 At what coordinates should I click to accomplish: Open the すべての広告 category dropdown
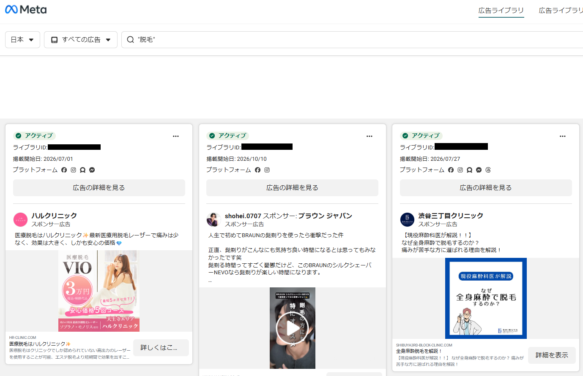click(81, 40)
